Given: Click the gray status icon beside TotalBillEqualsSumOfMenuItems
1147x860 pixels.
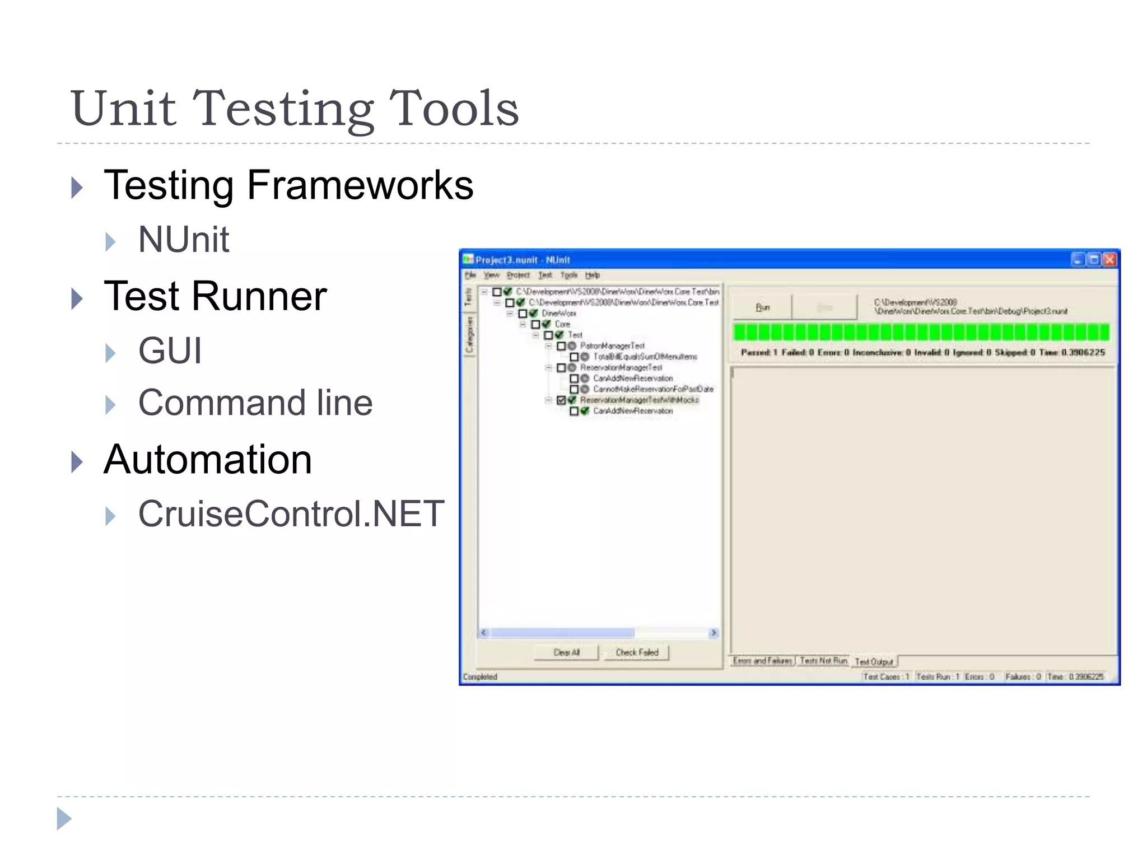Looking at the screenshot, I should click(x=585, y=357).
